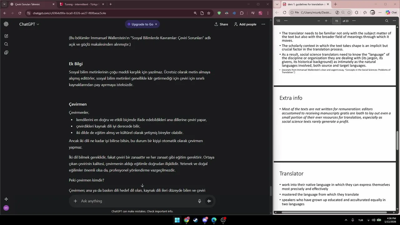Click the Share button in ChatGPT
400x225 pixels.
221,24
